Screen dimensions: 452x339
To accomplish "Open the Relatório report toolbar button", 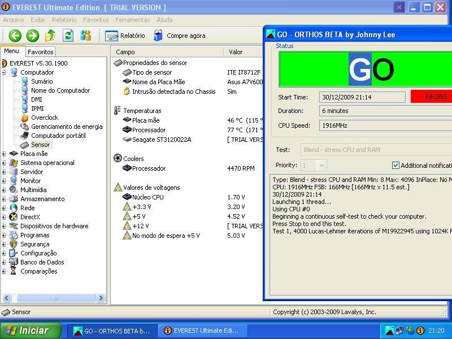I will point(125,36).
